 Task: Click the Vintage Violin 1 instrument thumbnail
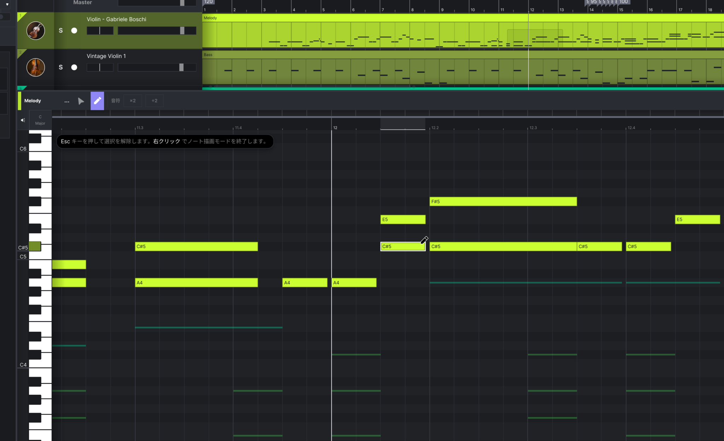(35, 67)
